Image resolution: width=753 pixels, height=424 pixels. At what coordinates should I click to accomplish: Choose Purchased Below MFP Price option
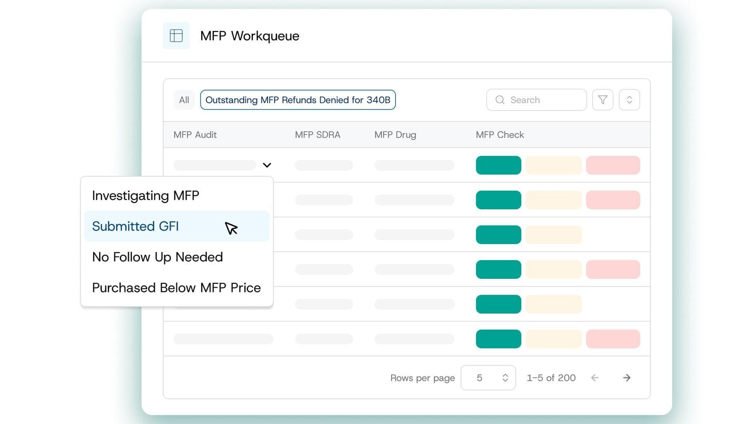point(177,287)
